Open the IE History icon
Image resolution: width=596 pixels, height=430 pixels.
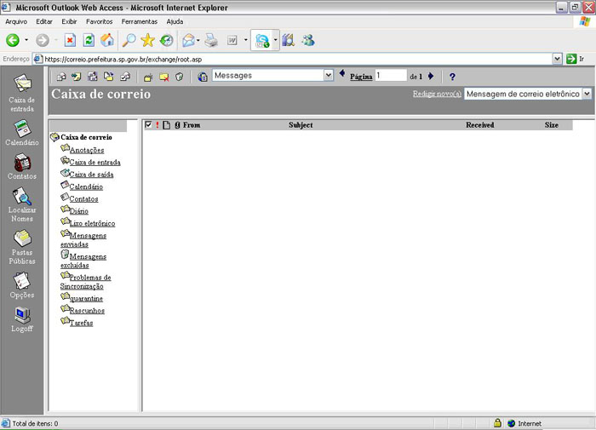point(166,40)
